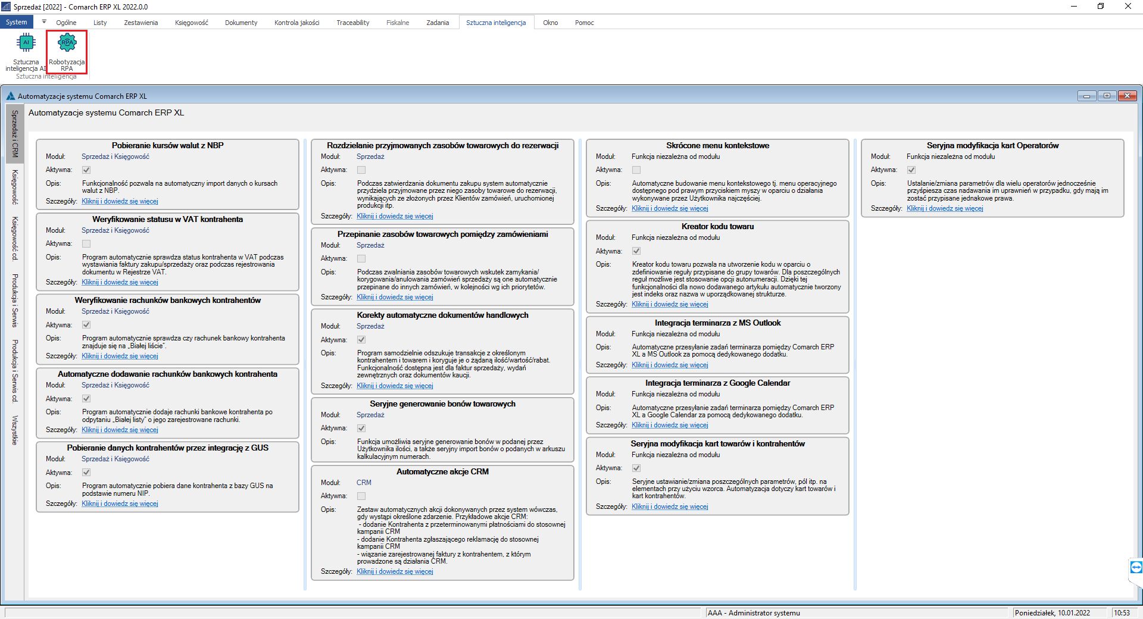Open details link for Przepinanie zasobów towarowych
This screenshot has width=1143, height=619.
point(395,297)
